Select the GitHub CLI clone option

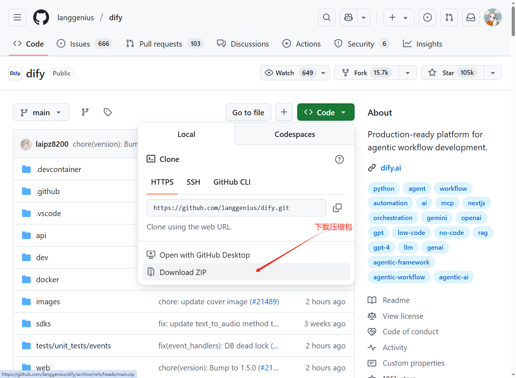pyautogui.click(x=232, y=182)
